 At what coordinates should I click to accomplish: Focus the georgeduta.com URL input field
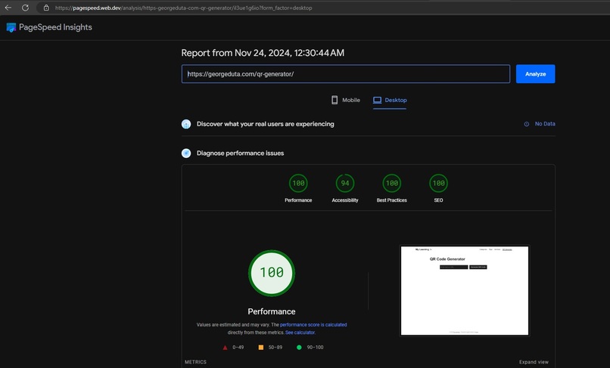point(345,74)
